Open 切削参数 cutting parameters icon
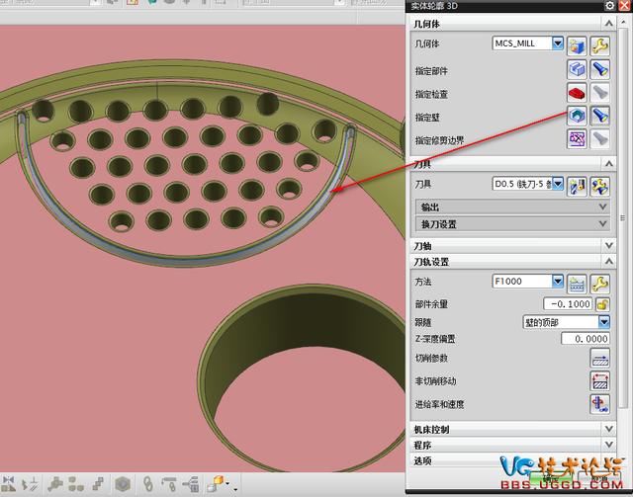 pos(600,358)
